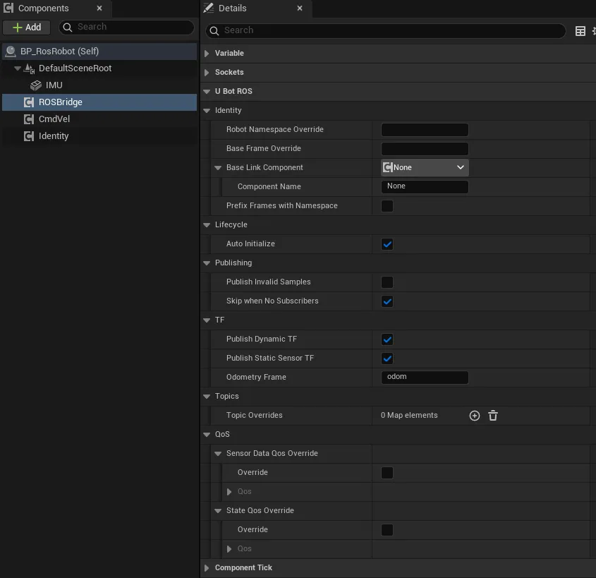596x578 pixels.
Task: Click the Robot Namespace Override field
Action: pos(425,130)
